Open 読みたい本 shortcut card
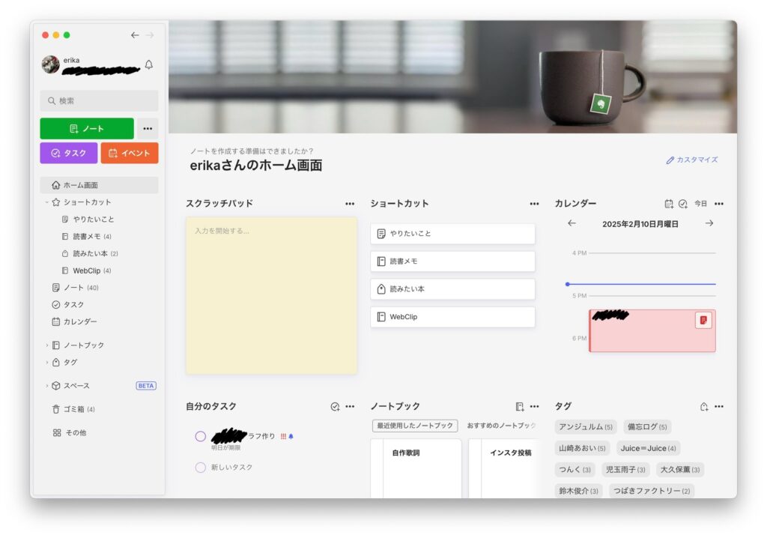This screenshot has width=767, height=538. [453, 289]
